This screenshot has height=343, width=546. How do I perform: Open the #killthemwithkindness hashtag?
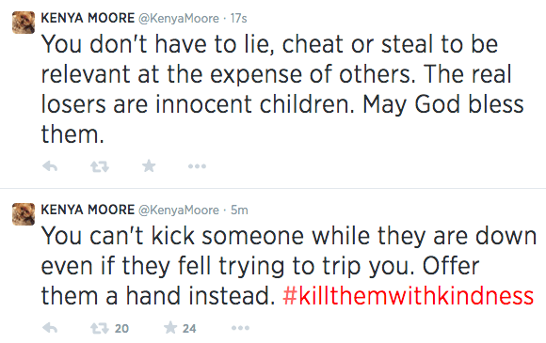[409, 296]
